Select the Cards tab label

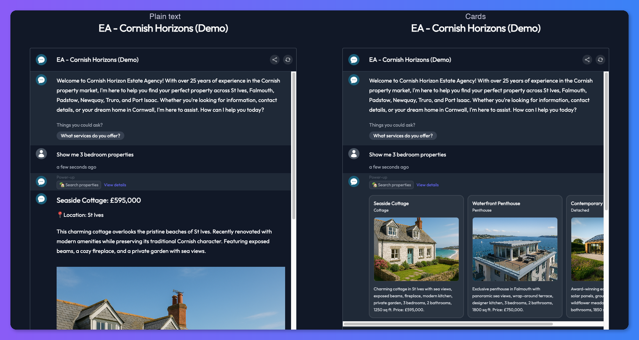[475, 16]
